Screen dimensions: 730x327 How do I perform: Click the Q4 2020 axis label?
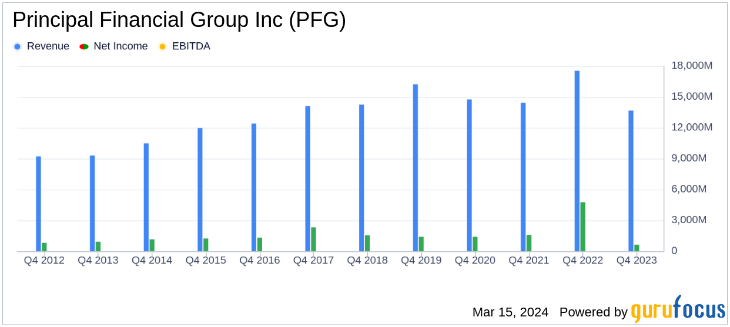tap(475, 260)
